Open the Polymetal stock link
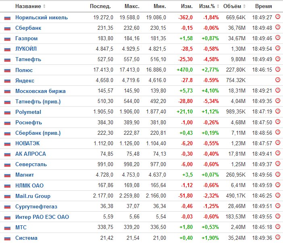Viewport: 283px width, 243px height. pyautogui.click(x=28, y=112)
